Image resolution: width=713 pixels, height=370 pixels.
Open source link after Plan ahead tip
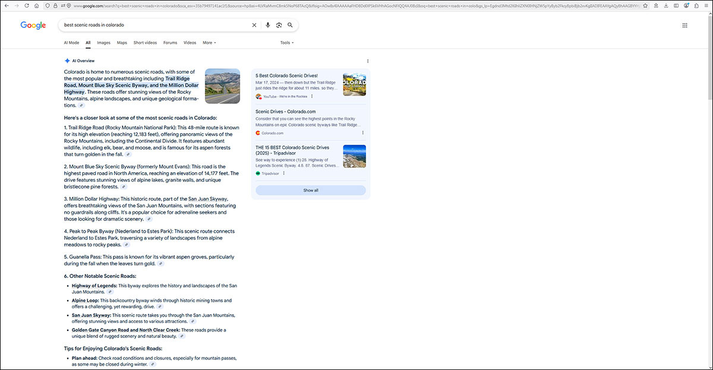152,365
